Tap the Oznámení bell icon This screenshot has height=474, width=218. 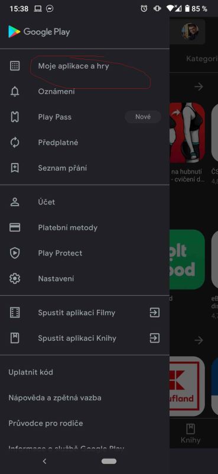tap(15, 91)
